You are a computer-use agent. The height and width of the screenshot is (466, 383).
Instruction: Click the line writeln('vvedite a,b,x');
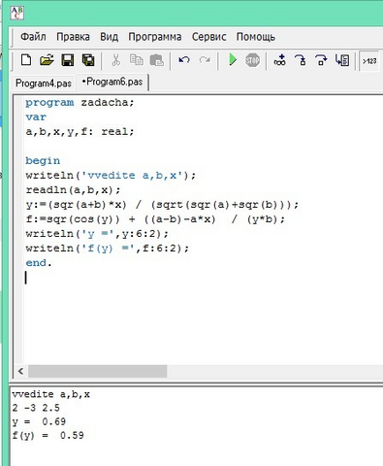pos(111,176)
